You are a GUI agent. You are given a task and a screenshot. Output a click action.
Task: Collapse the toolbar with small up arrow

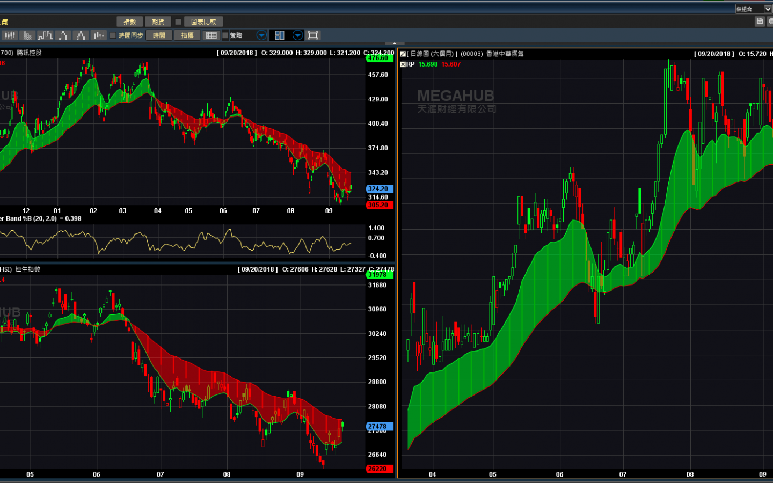click(x=395, y=43)
